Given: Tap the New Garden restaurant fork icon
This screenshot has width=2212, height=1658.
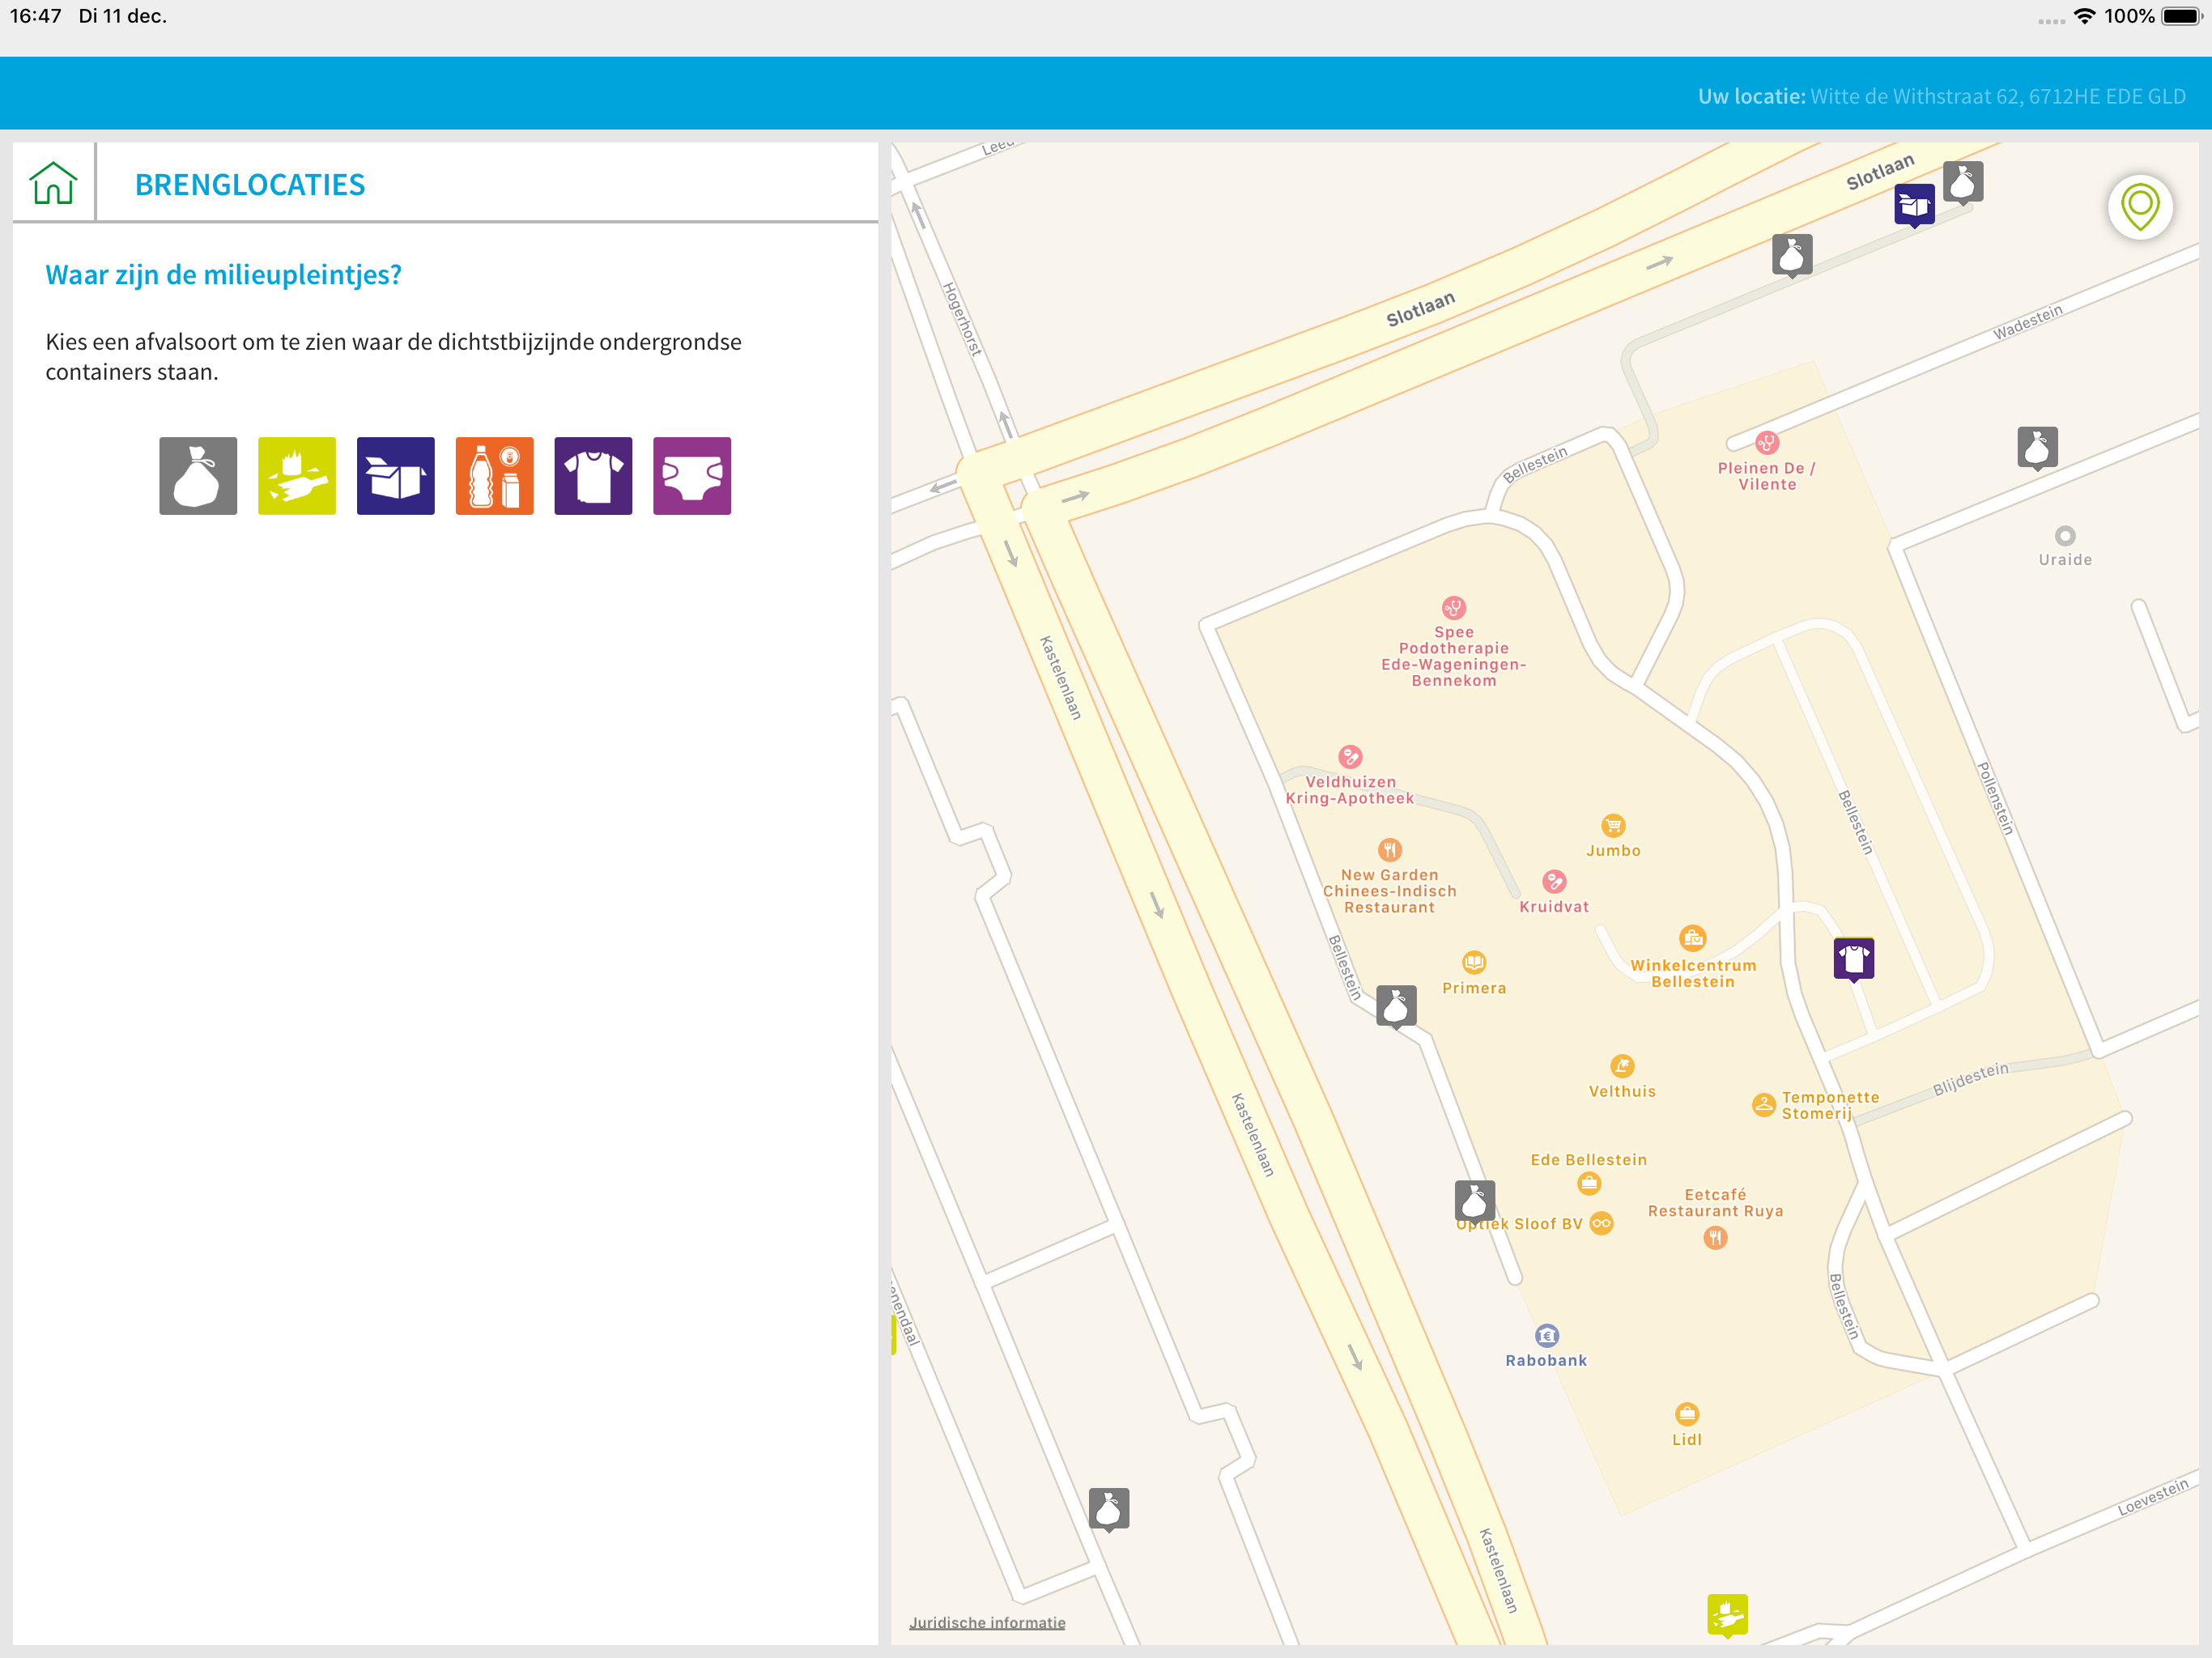Looking at the screenshot, I should tap(1390, 850).
